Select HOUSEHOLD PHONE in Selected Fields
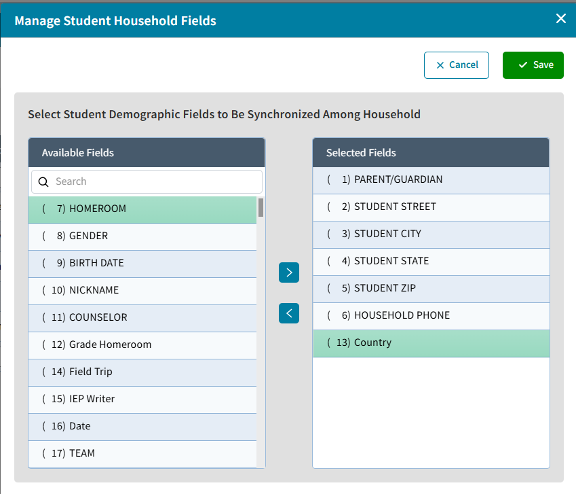The image size is (576, 494). click(x=431, y=317)
